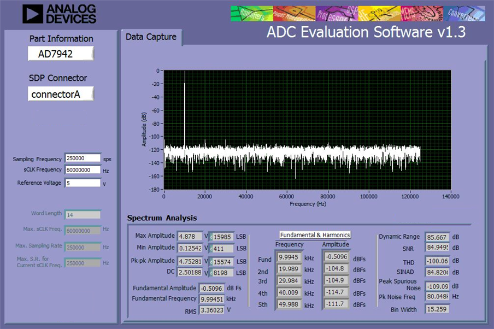Click the Amplifiers banner image
The height and width of the screenshot is (329, 494).
click(252, 14)
